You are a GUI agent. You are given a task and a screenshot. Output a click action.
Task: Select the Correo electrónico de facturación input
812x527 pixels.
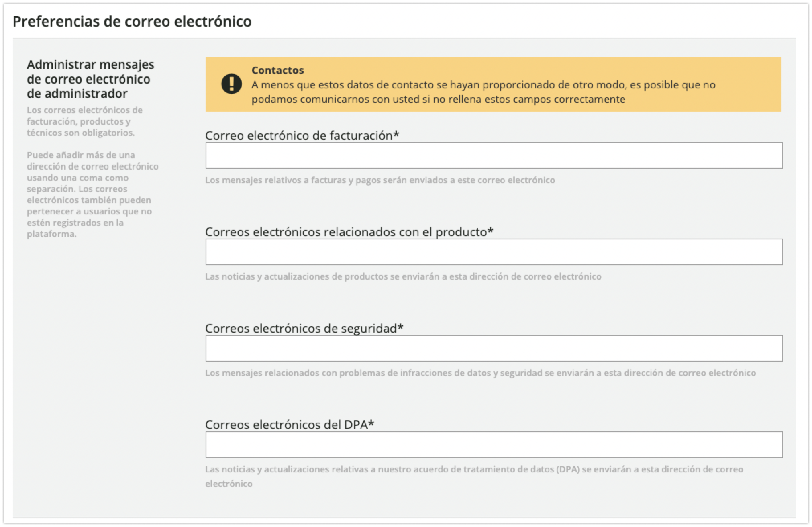tap(494, 156)
